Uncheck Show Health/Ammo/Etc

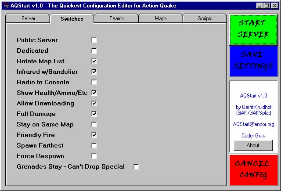click(x=94, y=93)
